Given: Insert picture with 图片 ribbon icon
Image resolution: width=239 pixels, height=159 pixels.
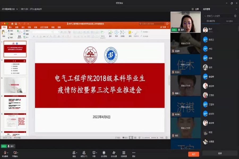Looking at the screenshot, I should tap(110, 32).
